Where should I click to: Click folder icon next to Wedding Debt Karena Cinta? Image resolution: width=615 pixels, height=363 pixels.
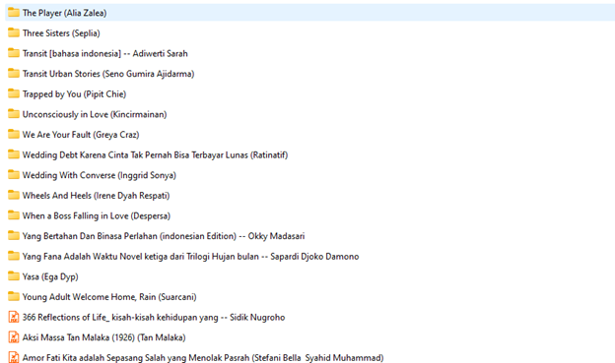pyautogui.click(x=14, y=154)
